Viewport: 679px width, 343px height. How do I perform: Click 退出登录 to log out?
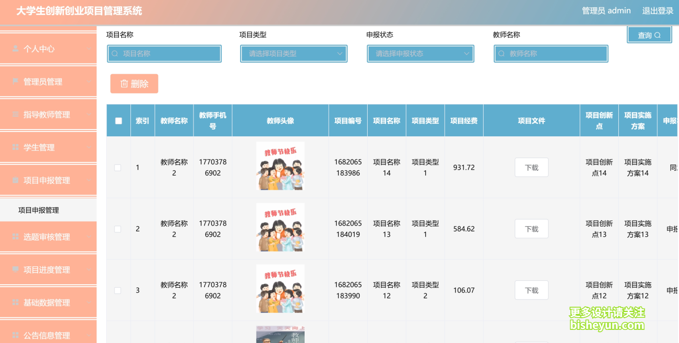click(x=658, y=11)
